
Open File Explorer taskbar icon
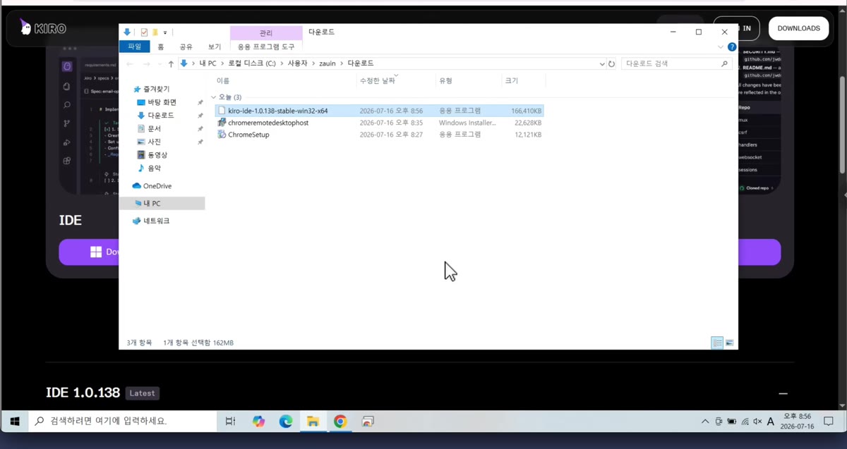point(313,422)
